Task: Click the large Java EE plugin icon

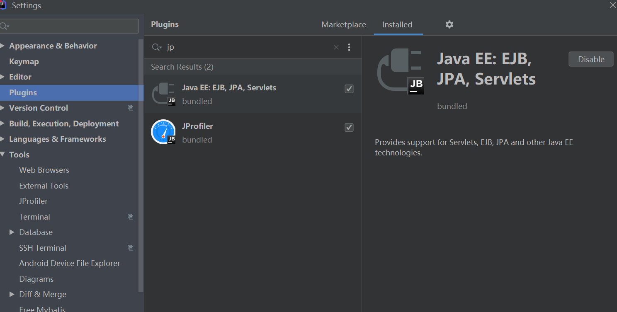Action: (x=401, y=72)
